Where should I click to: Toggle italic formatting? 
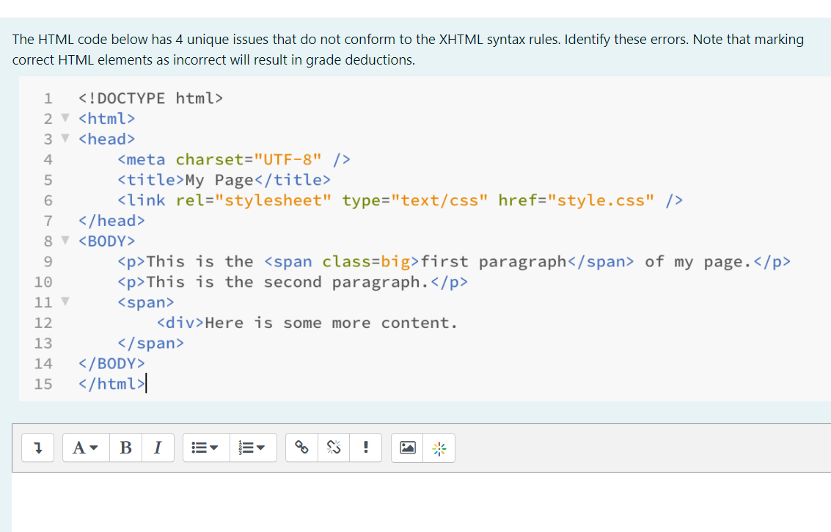(x=158, y=448)
